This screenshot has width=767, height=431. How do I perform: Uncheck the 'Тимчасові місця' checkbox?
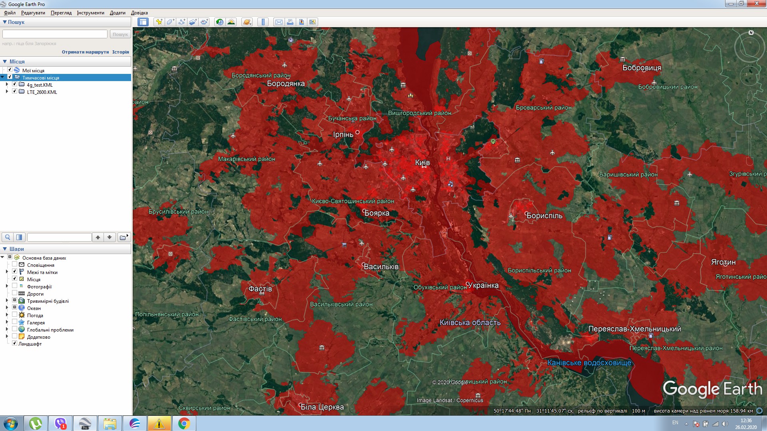coord(10,77)
